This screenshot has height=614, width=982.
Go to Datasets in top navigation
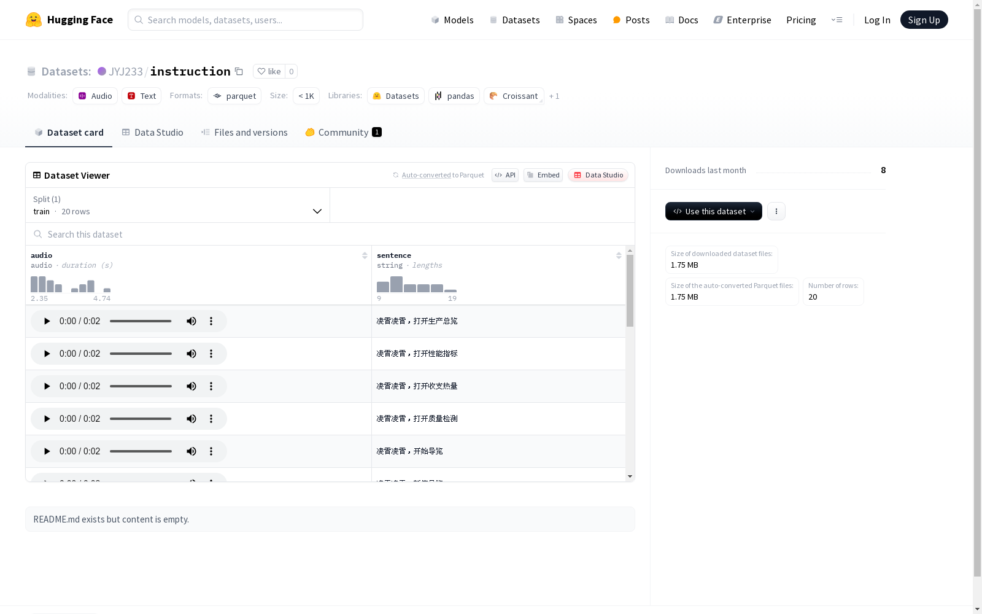pyautogui.click(x=514, y=20)
